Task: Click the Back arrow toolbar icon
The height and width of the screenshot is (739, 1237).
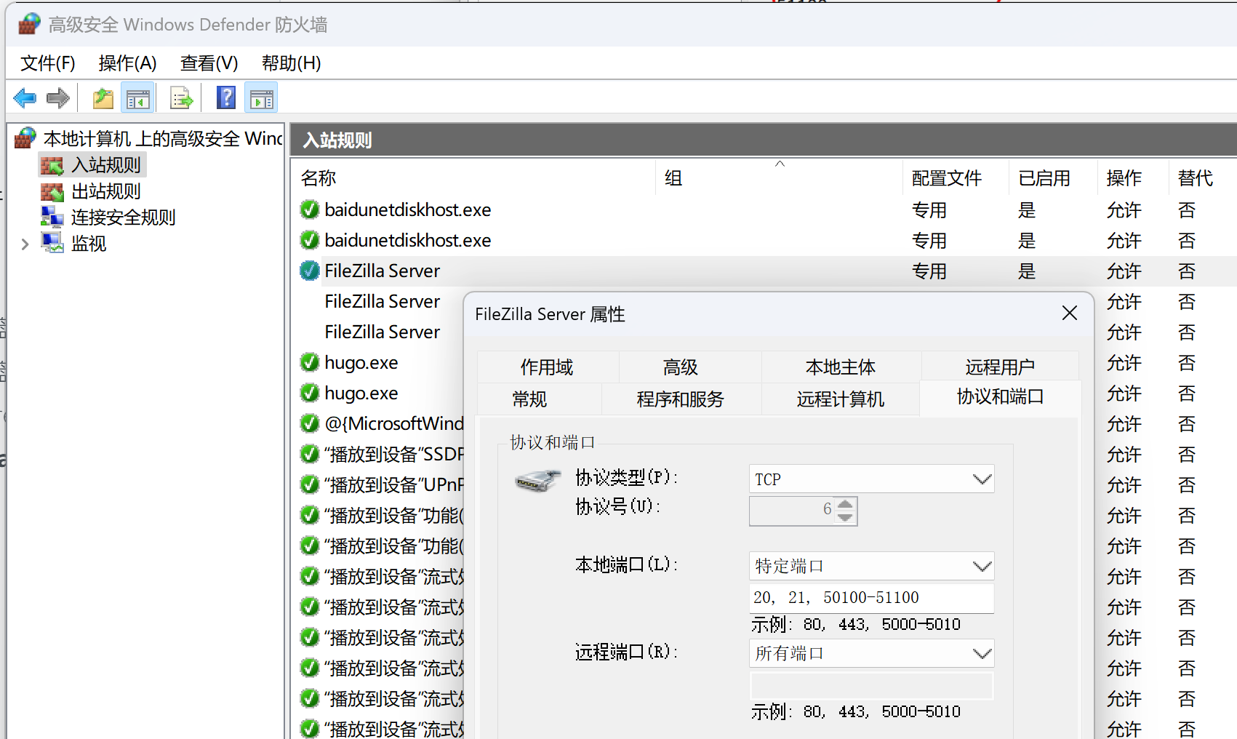Action: [x=25, y=97]
